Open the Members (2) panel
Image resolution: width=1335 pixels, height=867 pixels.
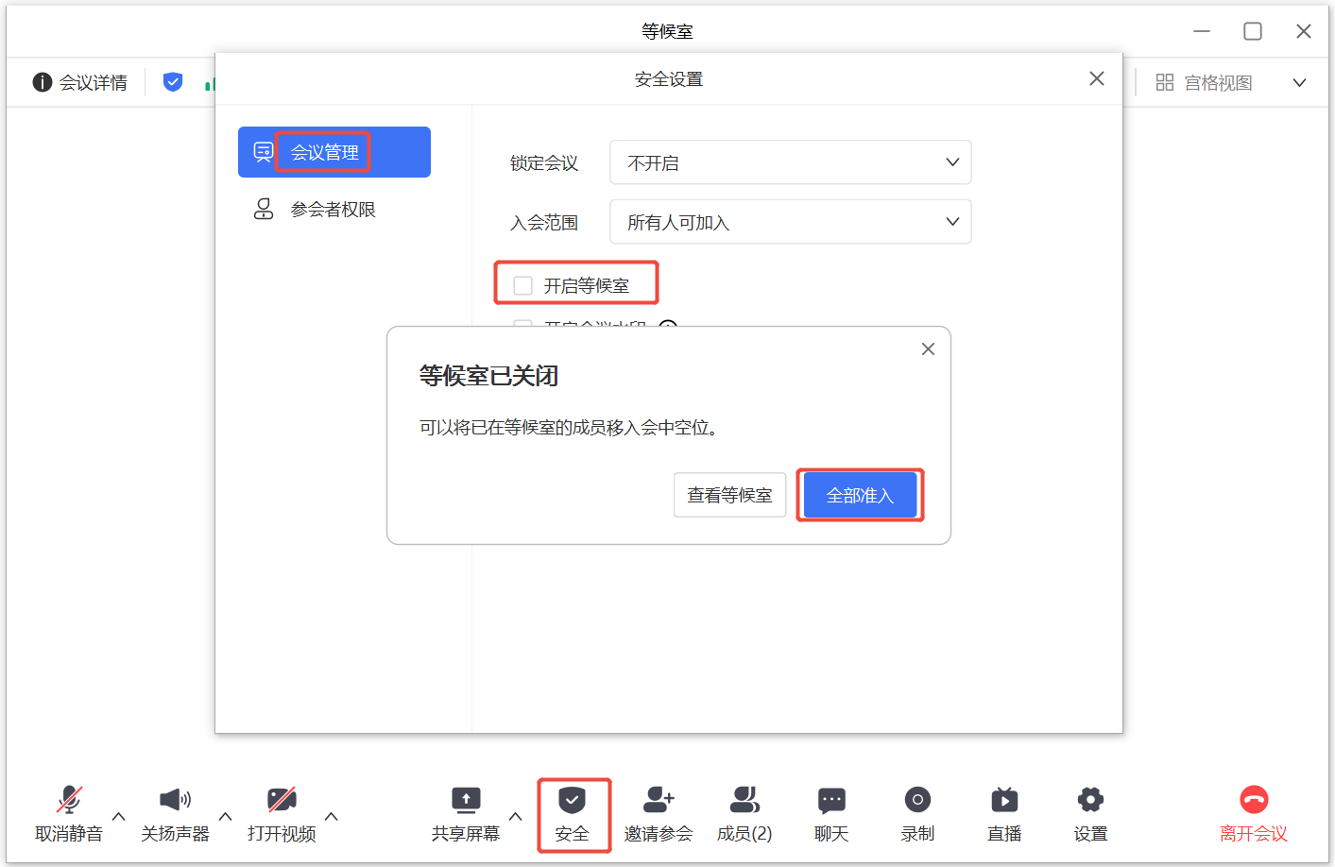click(745, 801)
